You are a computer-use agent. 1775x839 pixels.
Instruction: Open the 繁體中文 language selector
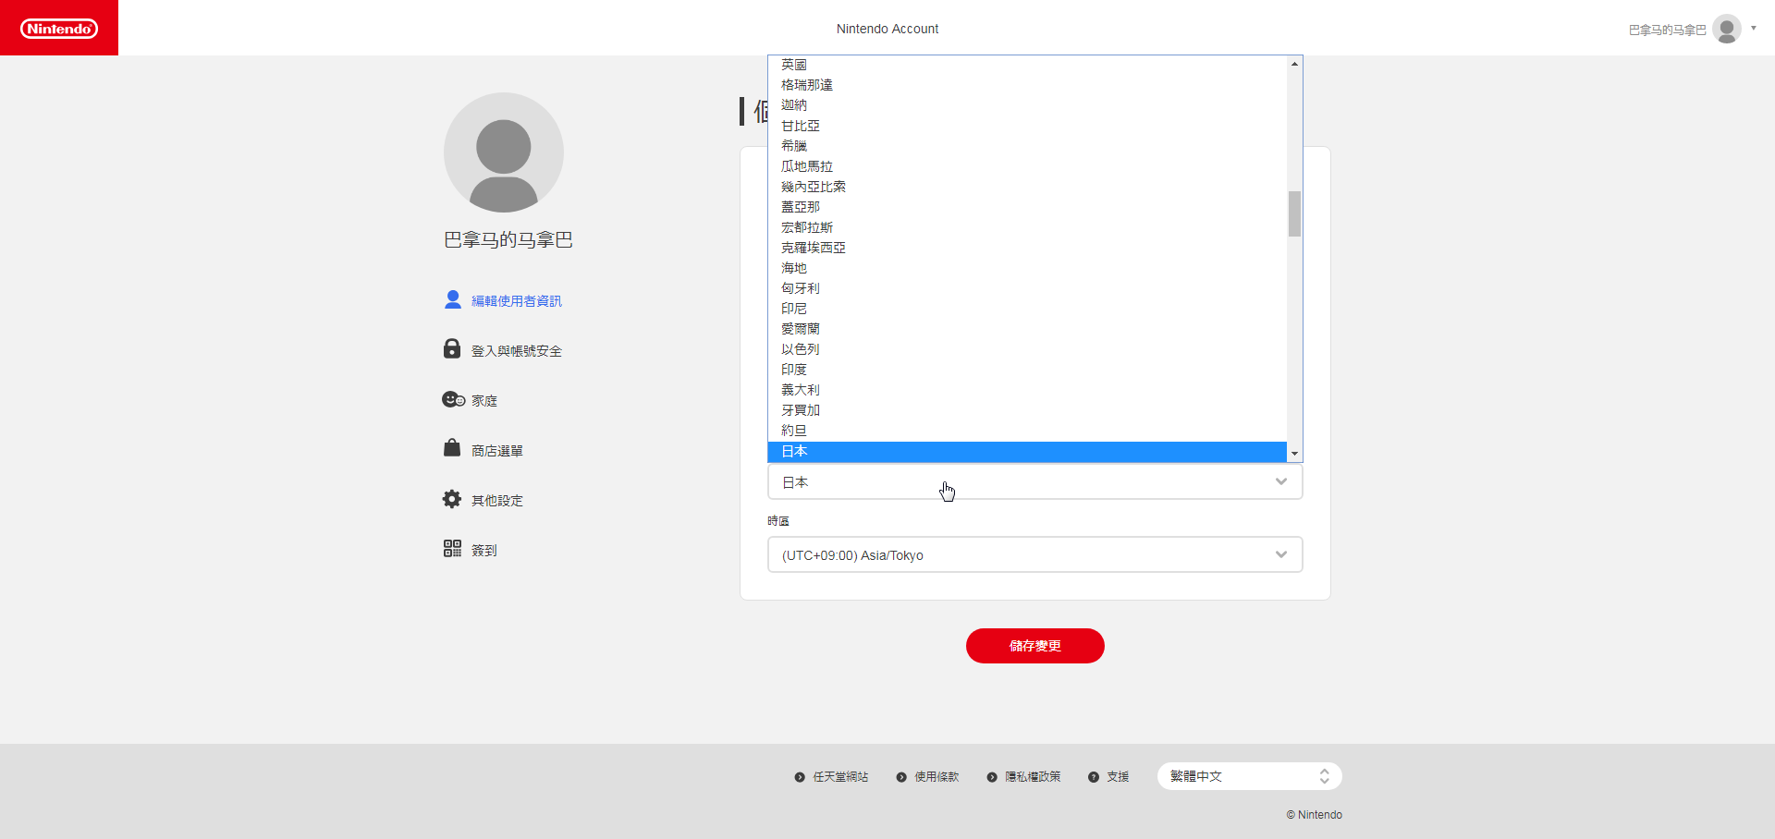[1249, 776]
